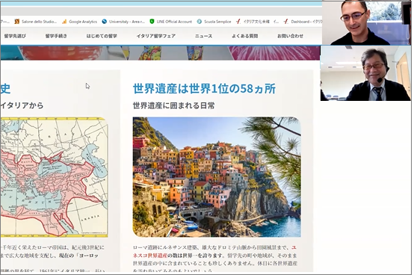Click the Google Analytics bookmark label
This screenshot has width=414, height=275.
[x=83, y=22]
